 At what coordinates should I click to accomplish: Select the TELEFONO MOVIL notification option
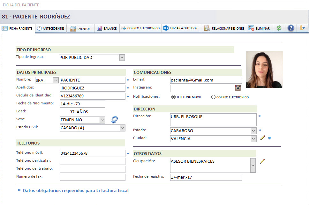pyautogui.click(x=173, y=97)
